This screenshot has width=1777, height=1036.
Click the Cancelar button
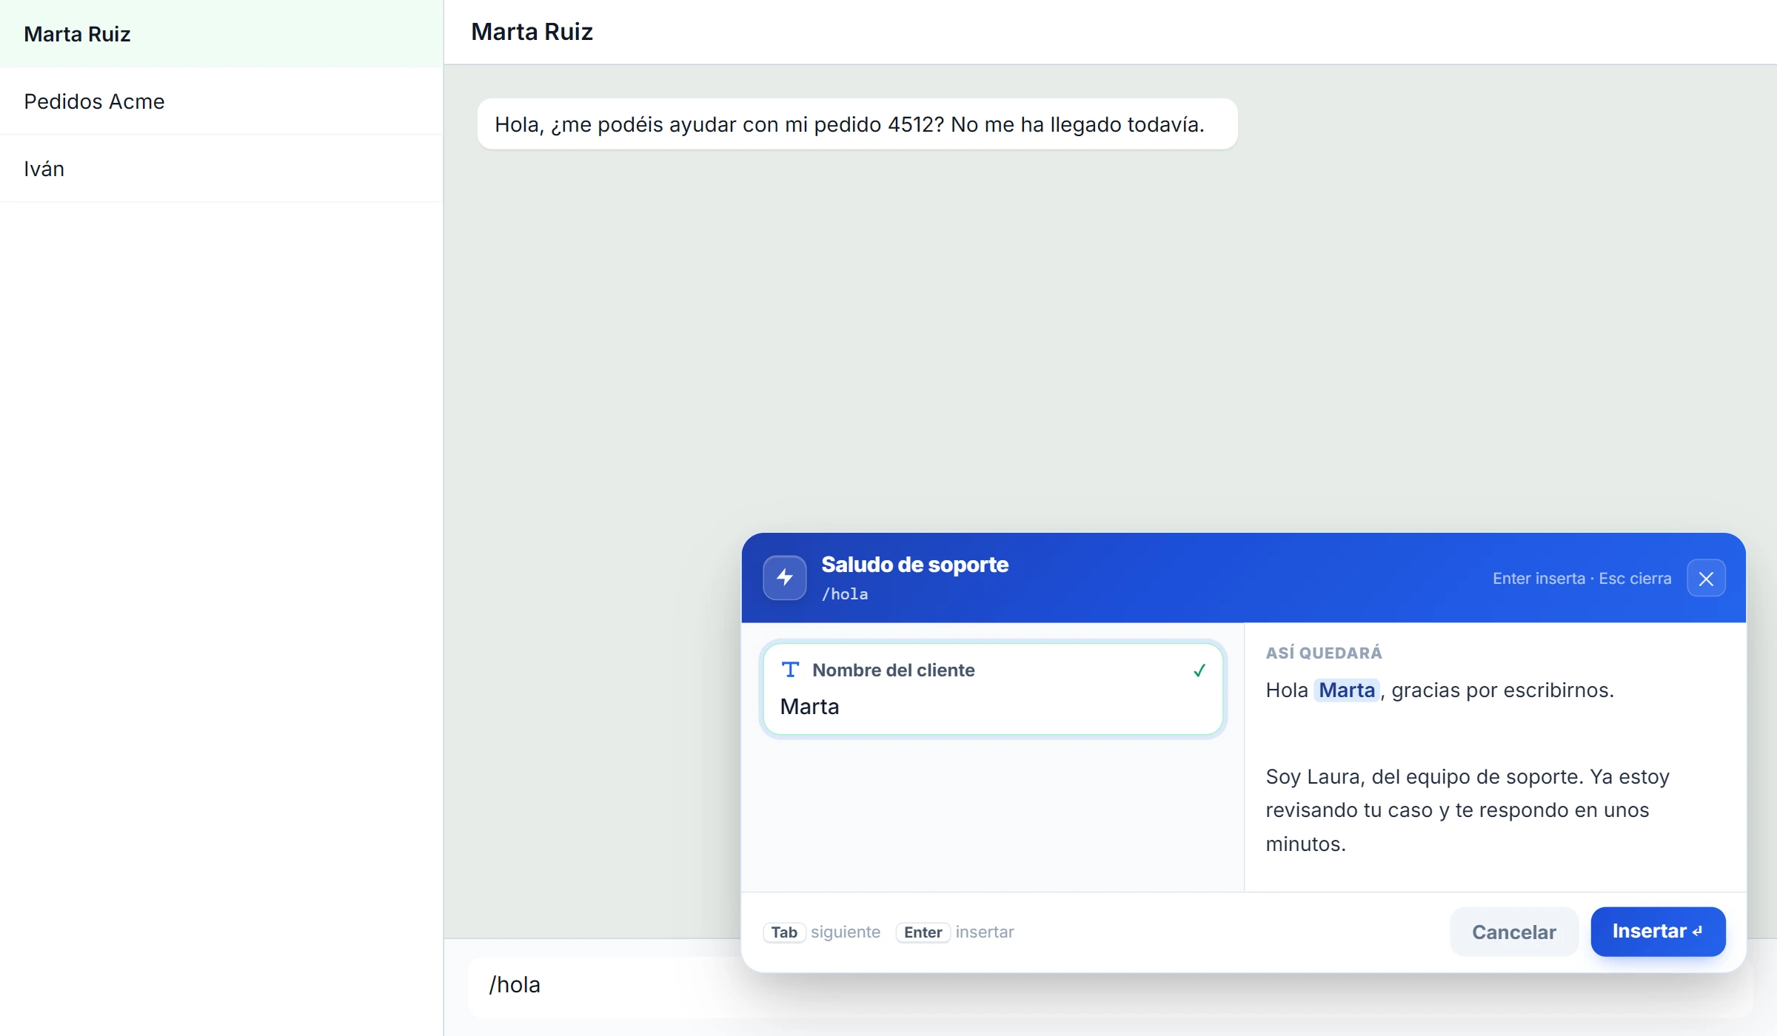(1513, 932)
